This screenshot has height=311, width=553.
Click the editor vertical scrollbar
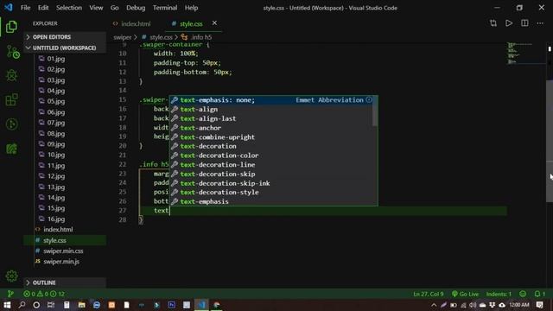coord(550,141)
